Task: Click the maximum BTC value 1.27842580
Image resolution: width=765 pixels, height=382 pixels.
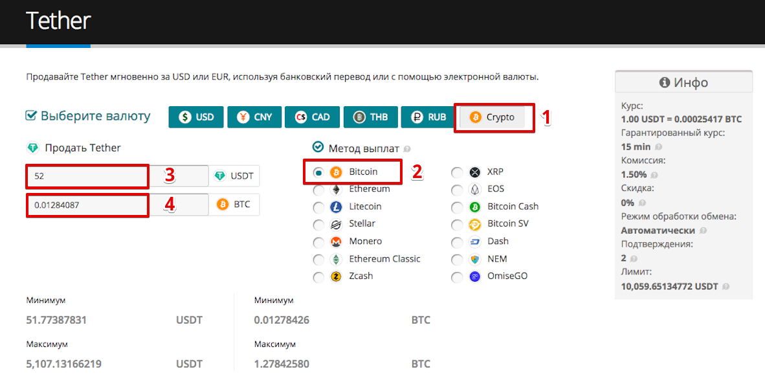Action: click(x=282, y=364)
